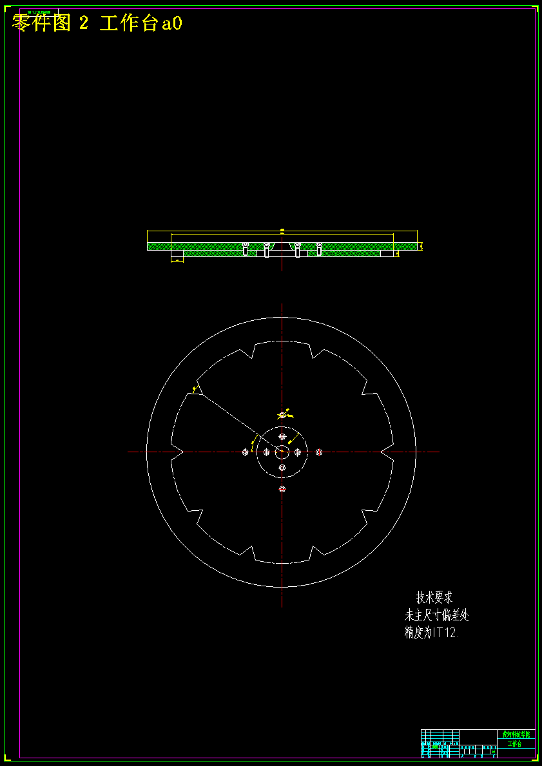Select the '技术要求' heading text
The width and height of the screenshot is (542, 766).
coord(434,597)
